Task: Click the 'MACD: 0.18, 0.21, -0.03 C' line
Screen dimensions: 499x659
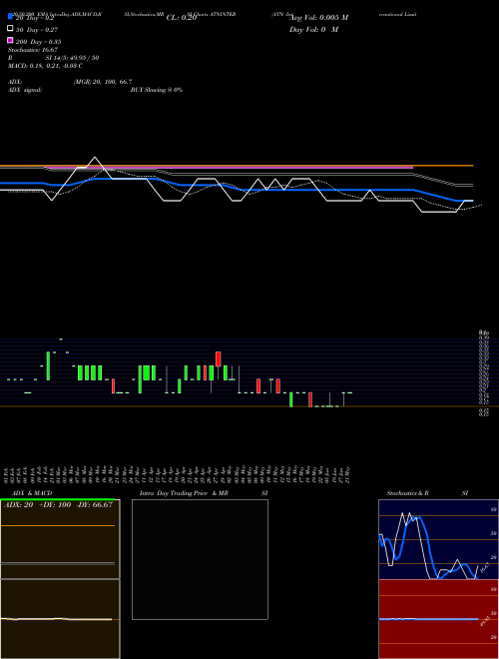Action: 45,66
